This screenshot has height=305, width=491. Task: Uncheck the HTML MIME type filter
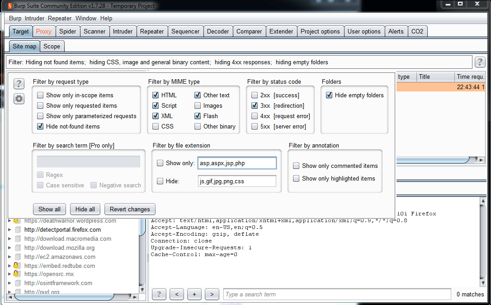[x=156, y=95]
